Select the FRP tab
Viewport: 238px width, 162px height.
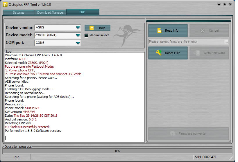(x=82, y=12)
